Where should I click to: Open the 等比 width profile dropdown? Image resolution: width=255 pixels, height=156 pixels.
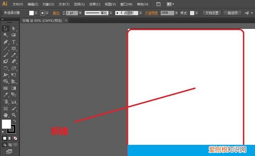pyautogui.click(x=111, y=13)
